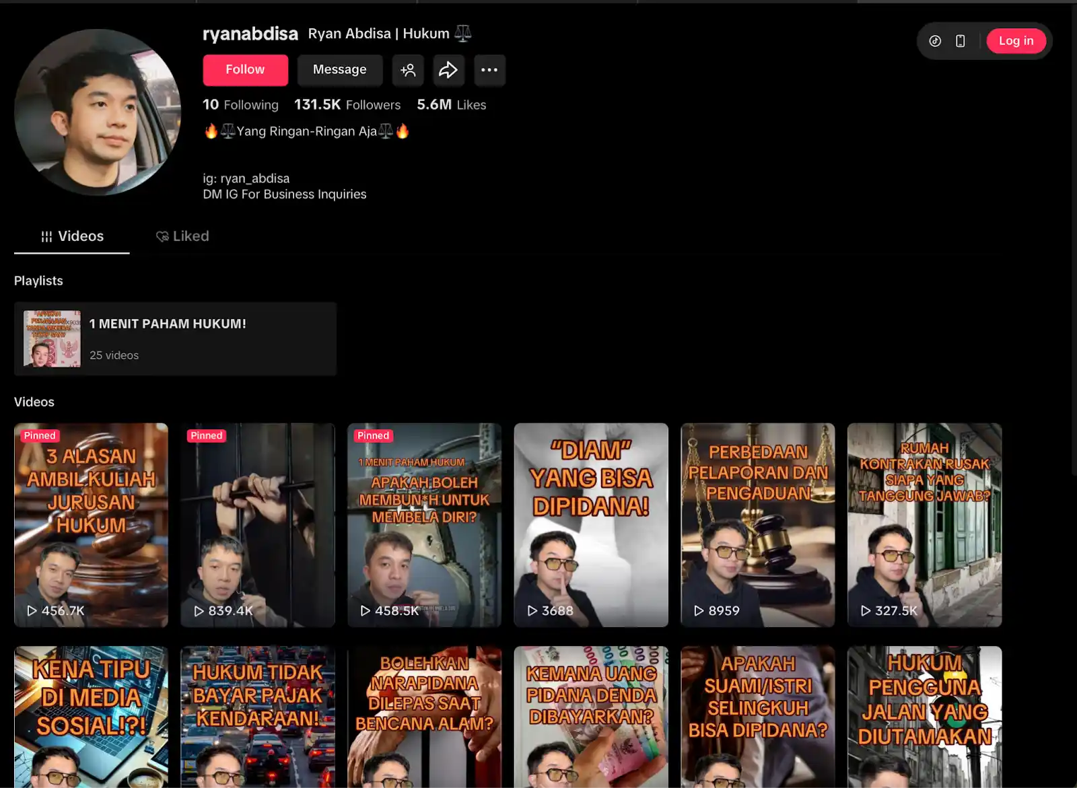Follow the ryanabdisa account
This screenshot has width=1077, height=788.
245,70
